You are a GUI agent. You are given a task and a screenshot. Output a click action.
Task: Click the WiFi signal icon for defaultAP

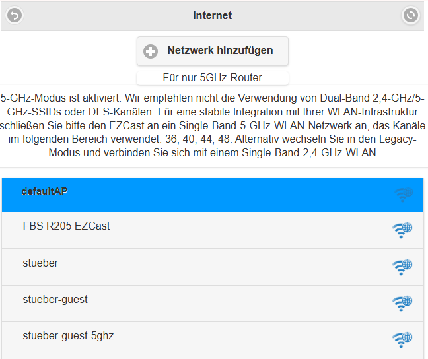404,195
